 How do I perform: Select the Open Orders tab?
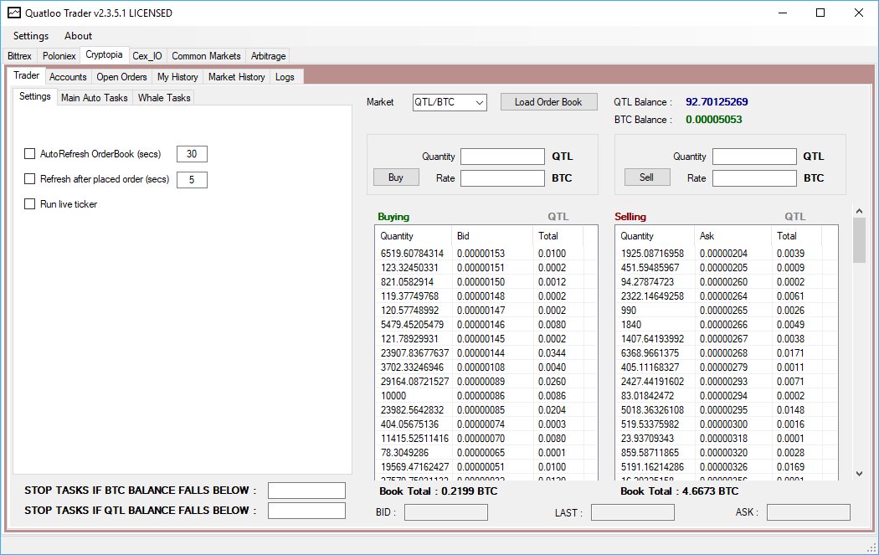click(121, 77)
